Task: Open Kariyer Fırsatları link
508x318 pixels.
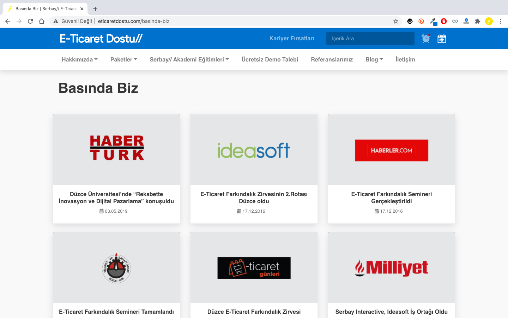Action: [292, 39]
